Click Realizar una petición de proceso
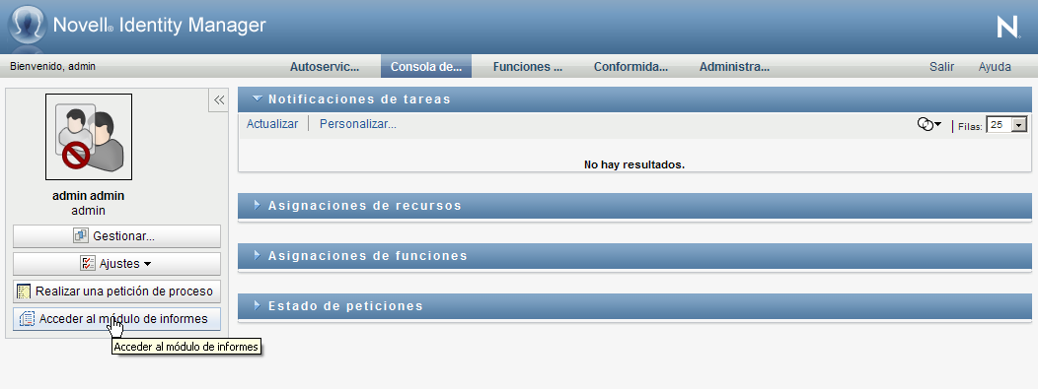1038x389 pixels. (x=116, y=292)
